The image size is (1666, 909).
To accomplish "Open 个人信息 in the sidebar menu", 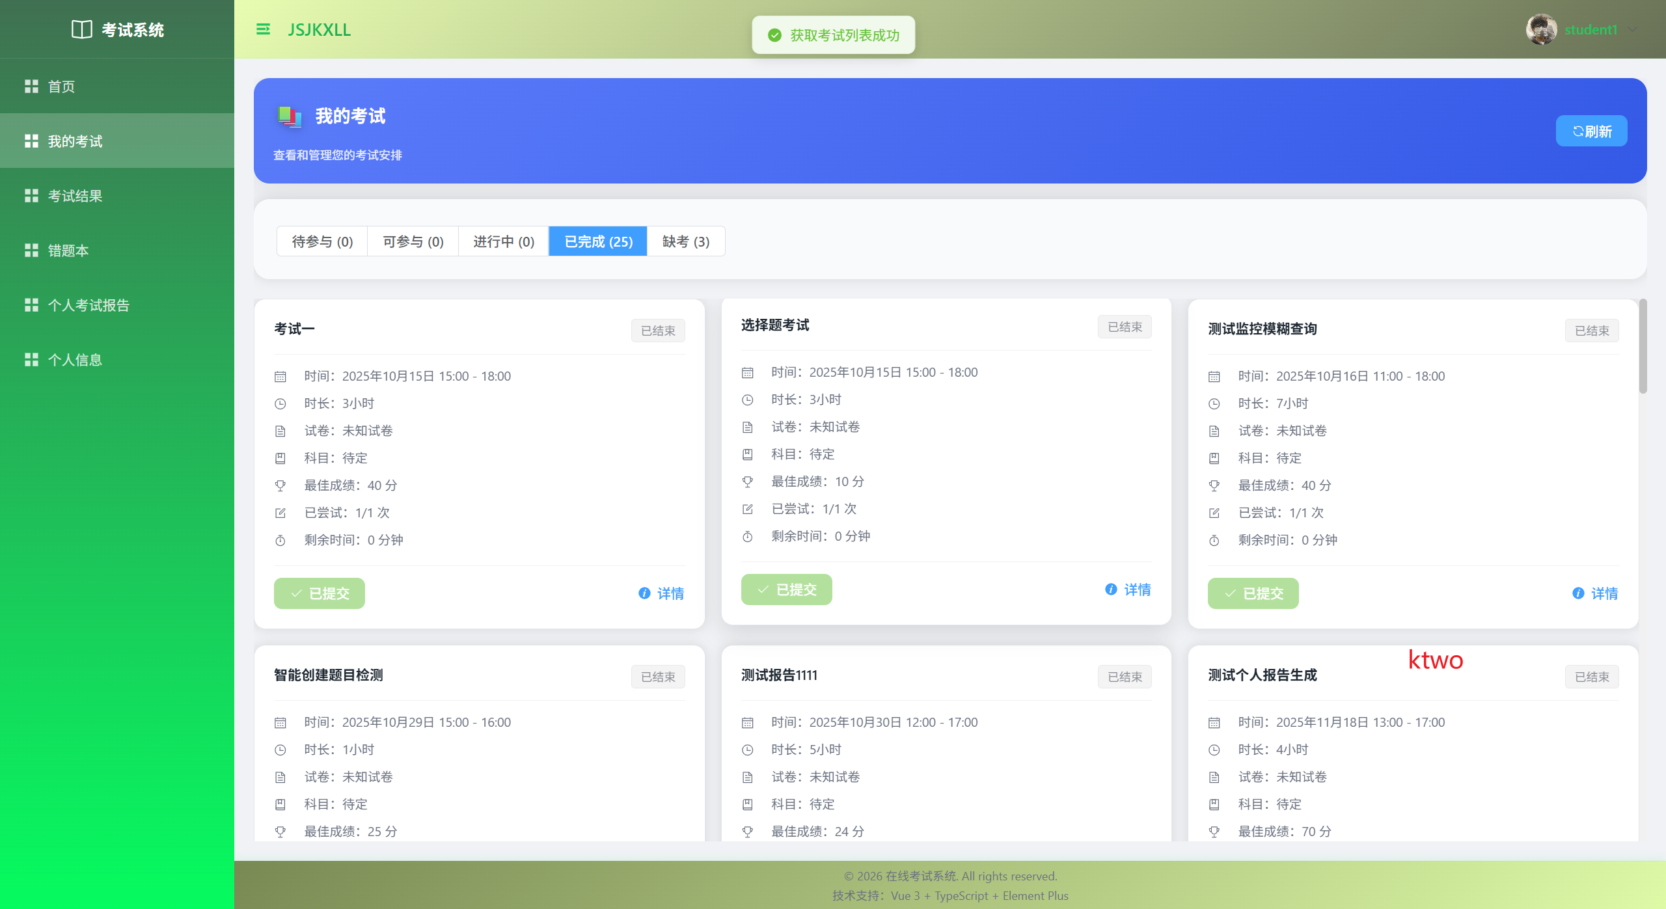I will 75,360.
